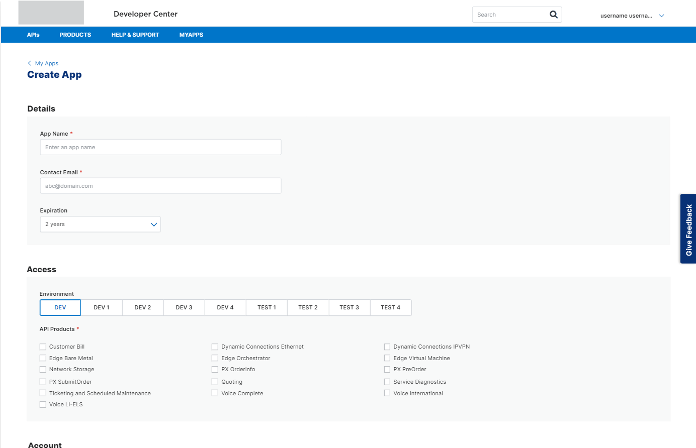Screen dimensions: 696x448
Task: Select the TEST 2 environment tab
Action: pos(308,307)
